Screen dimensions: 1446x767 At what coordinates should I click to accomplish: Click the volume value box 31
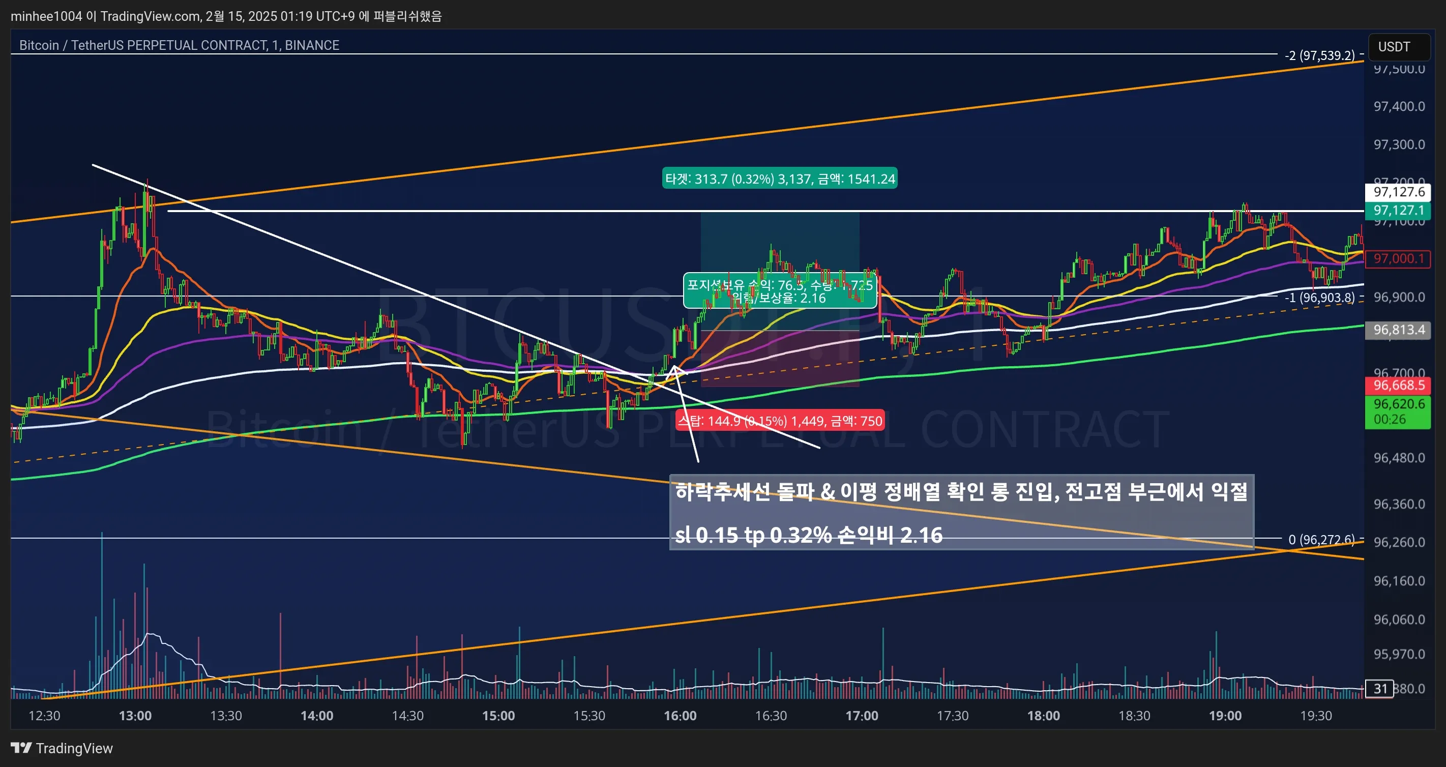click(x=1380, y=689)
